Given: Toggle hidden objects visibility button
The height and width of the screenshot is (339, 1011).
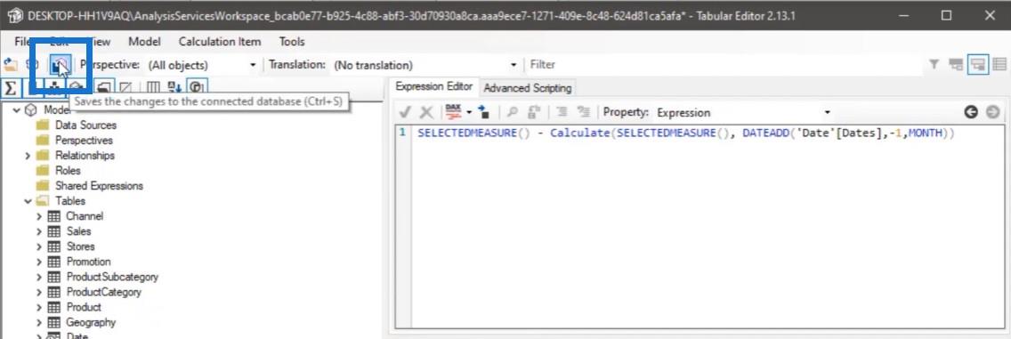Looking at the screenshot, I should [x=126, y=88].
